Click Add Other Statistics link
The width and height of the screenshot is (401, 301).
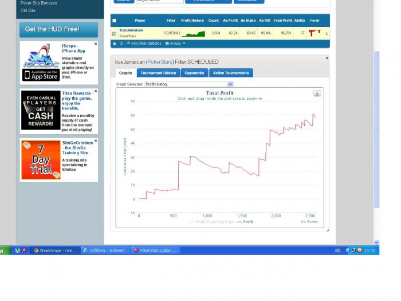144,44
